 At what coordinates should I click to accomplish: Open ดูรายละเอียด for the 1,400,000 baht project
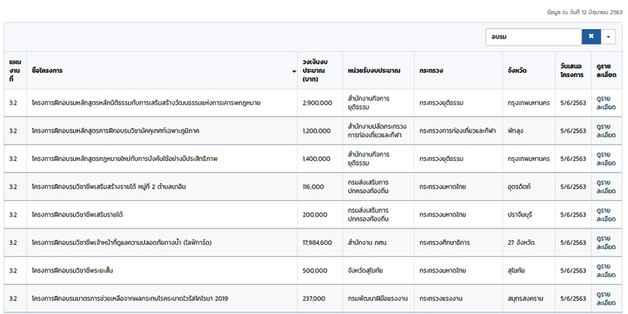606,159
